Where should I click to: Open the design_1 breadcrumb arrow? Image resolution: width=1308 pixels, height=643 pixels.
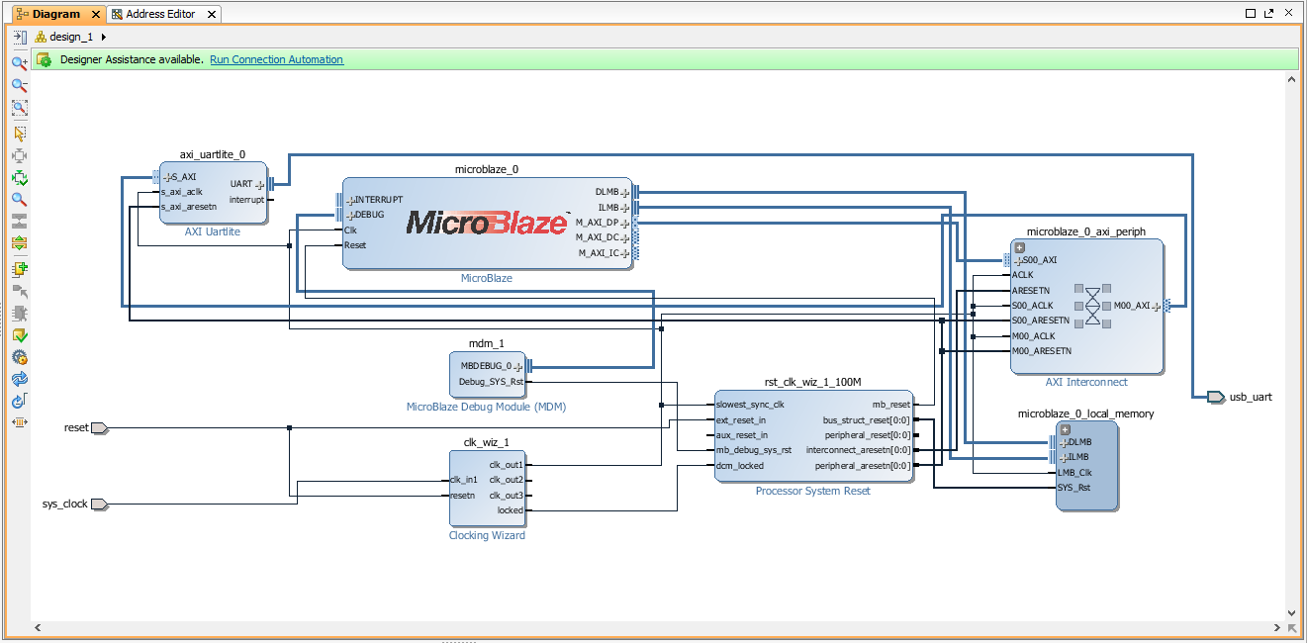pos(104,37)
